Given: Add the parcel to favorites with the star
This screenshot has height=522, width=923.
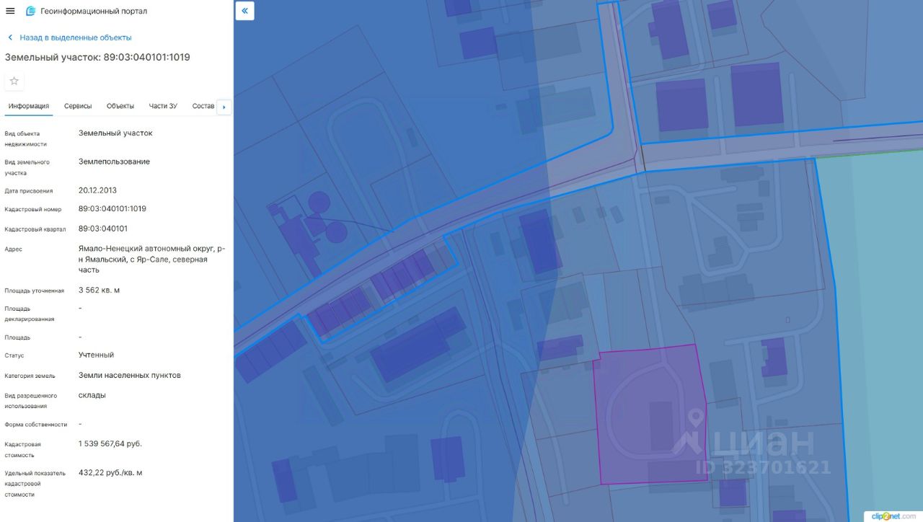Looking at the screenshot, I should [x=14, y=81].
